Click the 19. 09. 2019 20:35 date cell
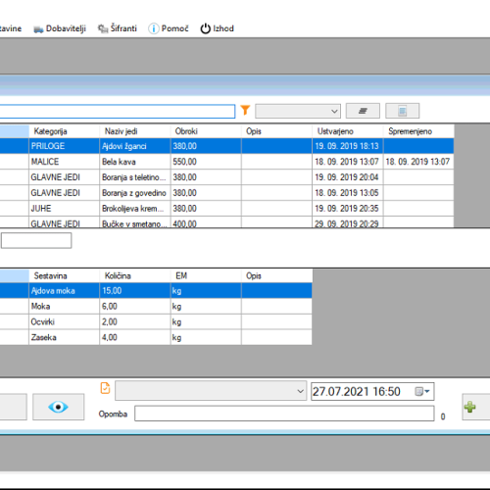Image resolution: width=490 pixels, height=490 pixels. 348,209
